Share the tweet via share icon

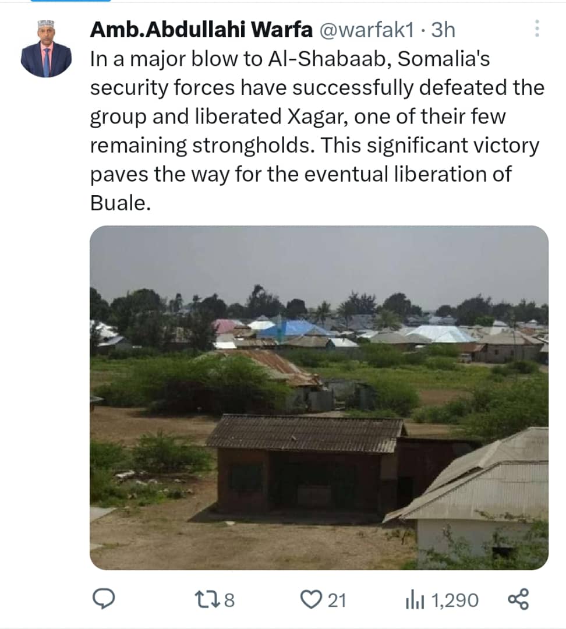click(x=518, y=599)
